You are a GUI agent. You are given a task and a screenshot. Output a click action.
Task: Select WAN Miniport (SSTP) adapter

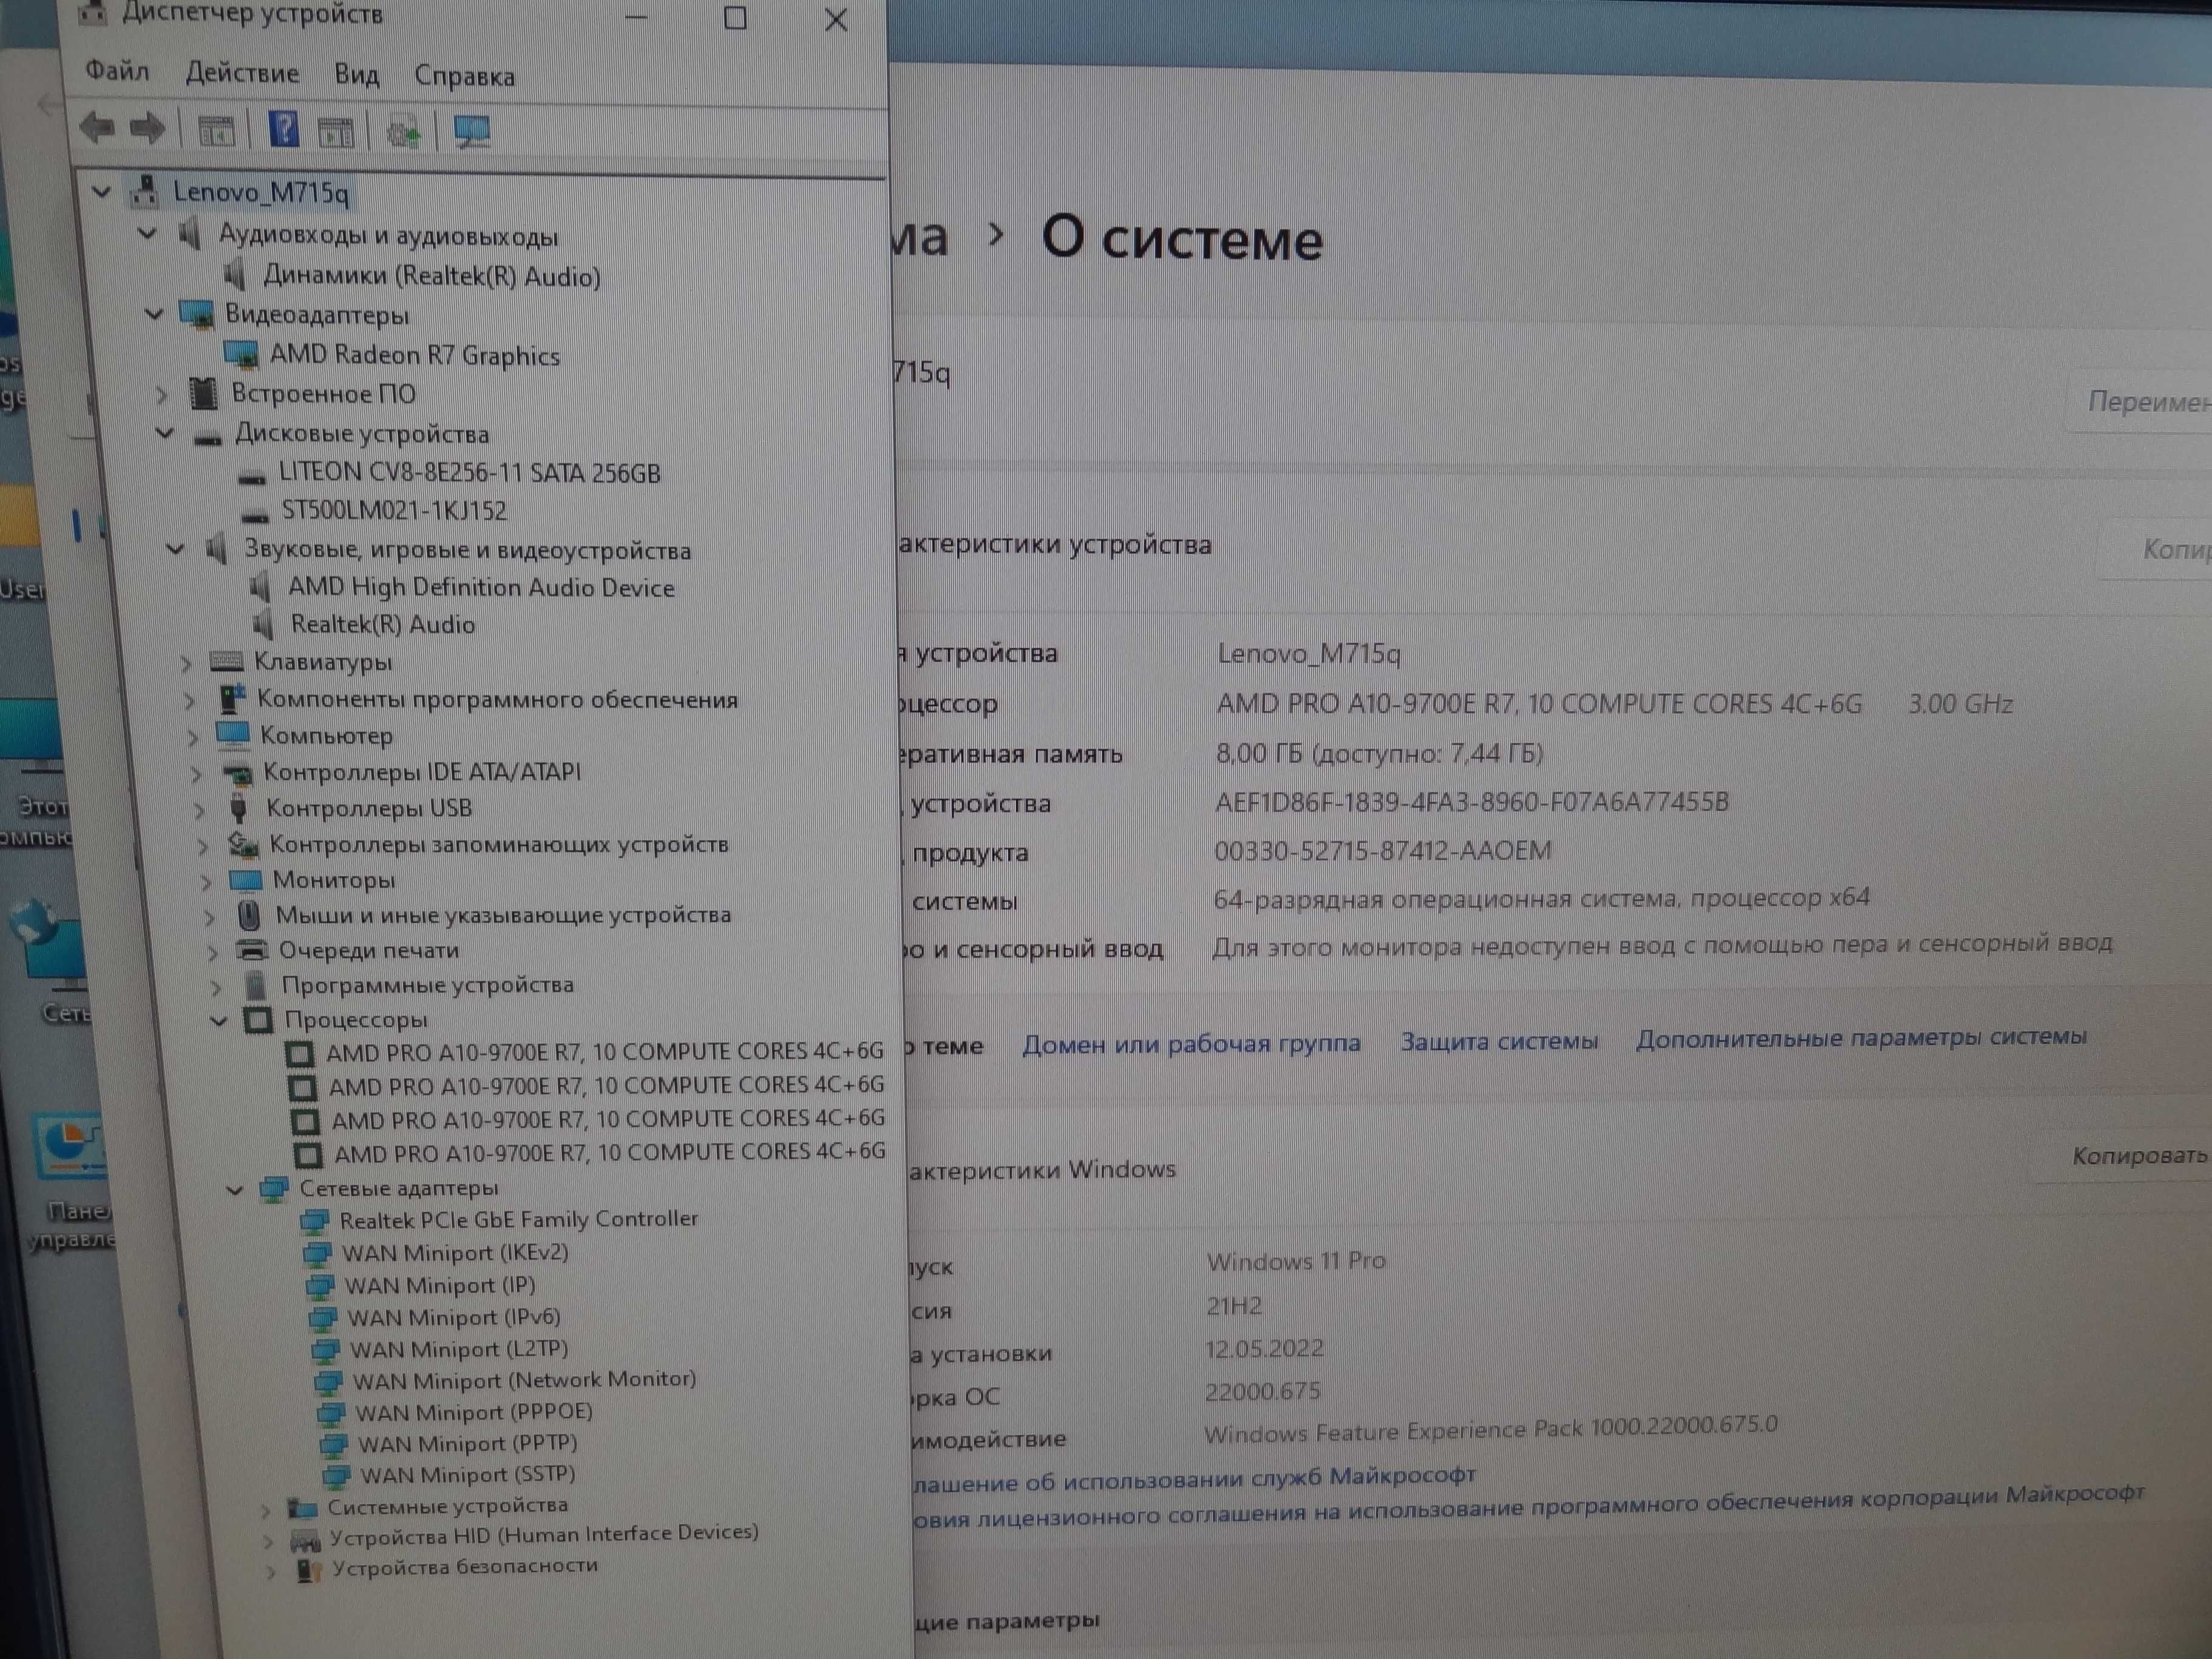468,1474
